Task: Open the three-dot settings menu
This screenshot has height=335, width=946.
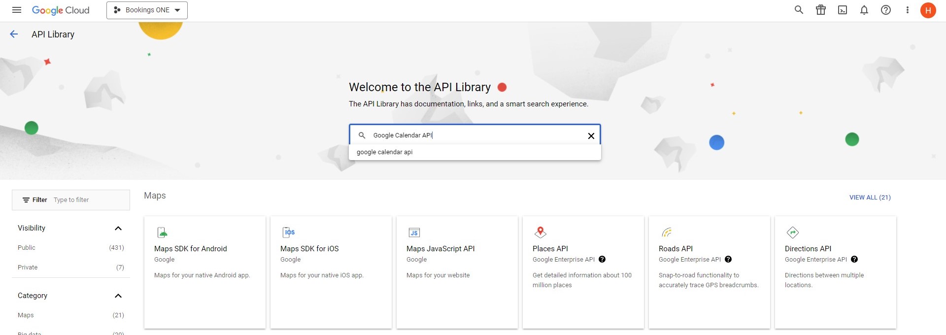Action: pyautogui.click(x=907, y=10)
